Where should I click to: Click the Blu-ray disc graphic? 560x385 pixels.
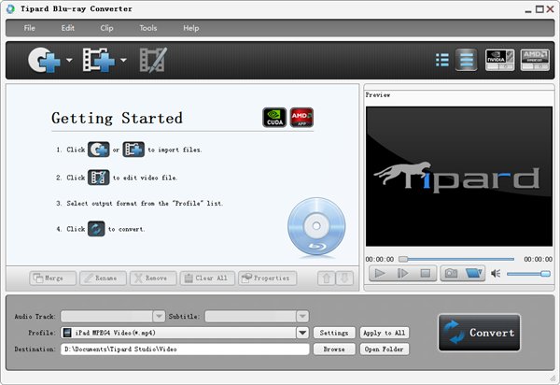click(x=316, y=227)
